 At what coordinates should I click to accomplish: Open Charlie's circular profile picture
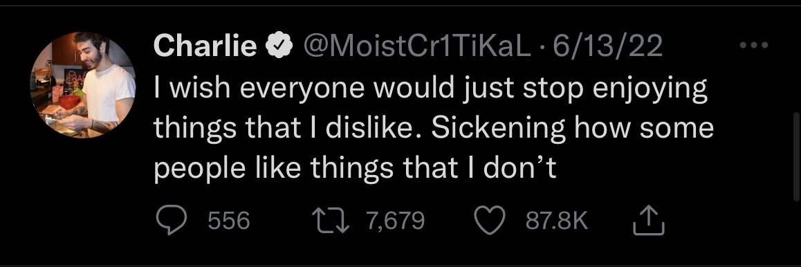pyautogui.click(x=83, y=85)
